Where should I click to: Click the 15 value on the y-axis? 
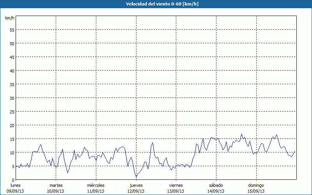click(x=12, y=139)
